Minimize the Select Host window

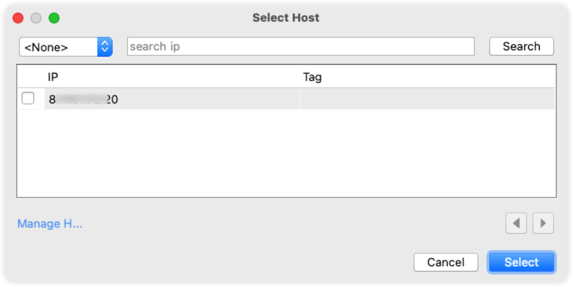coord(36,18)
